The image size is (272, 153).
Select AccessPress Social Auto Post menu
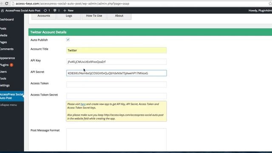coord(11,96)
